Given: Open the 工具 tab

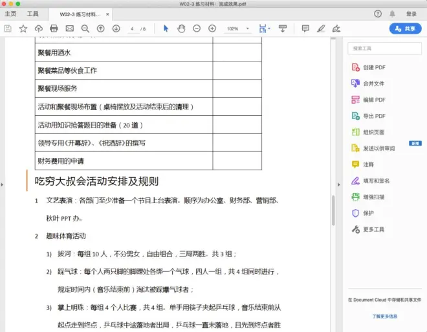Looking at the screenshot, I should (x=32, y=14).
